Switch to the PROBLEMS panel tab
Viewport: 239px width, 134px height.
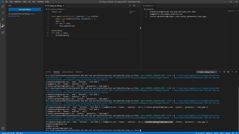pos(79,72)
